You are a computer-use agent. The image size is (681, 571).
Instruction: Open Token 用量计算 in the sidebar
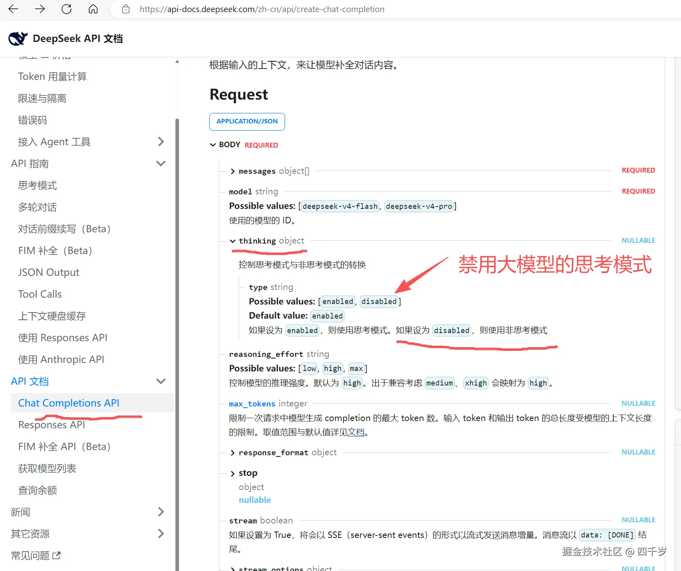(52, 76)
